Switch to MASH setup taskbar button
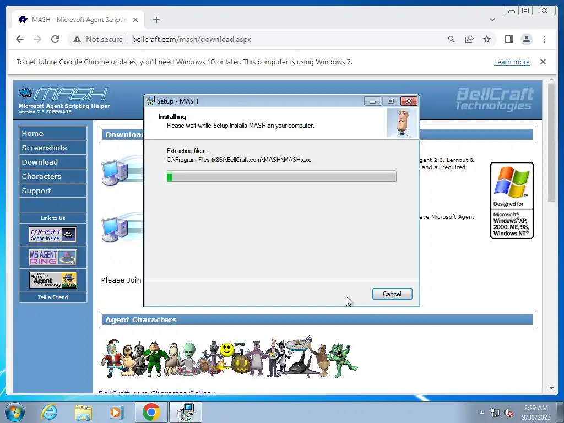The width and height of the screenshot is (564, 423). 186,412
